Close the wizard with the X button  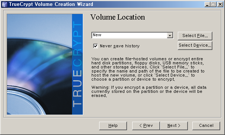(x=220, y=4)
